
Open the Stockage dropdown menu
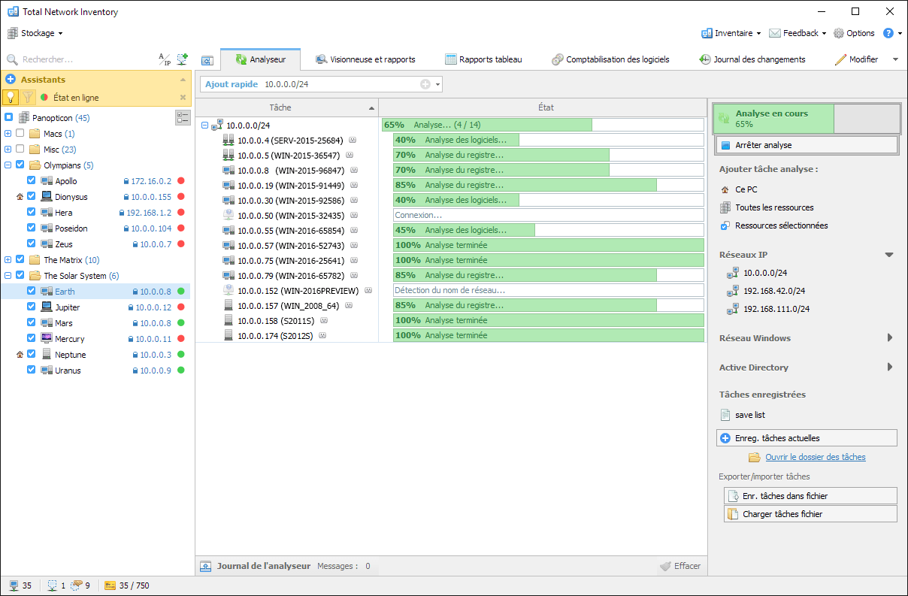point(35,33)
